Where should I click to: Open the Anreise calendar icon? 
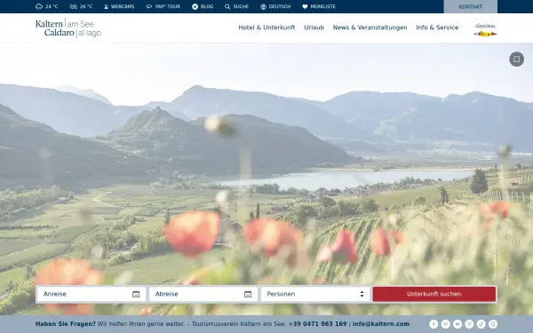[136, 294]
